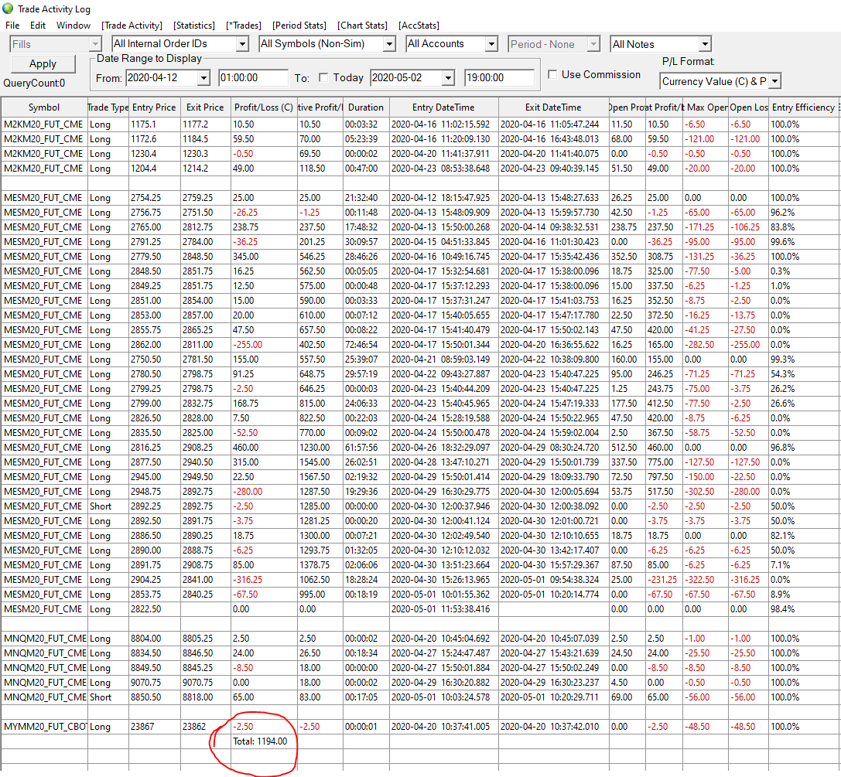Switch to the [AccStats] tab
This screenshot has width=841, height=777.
[x=419, y=26]
